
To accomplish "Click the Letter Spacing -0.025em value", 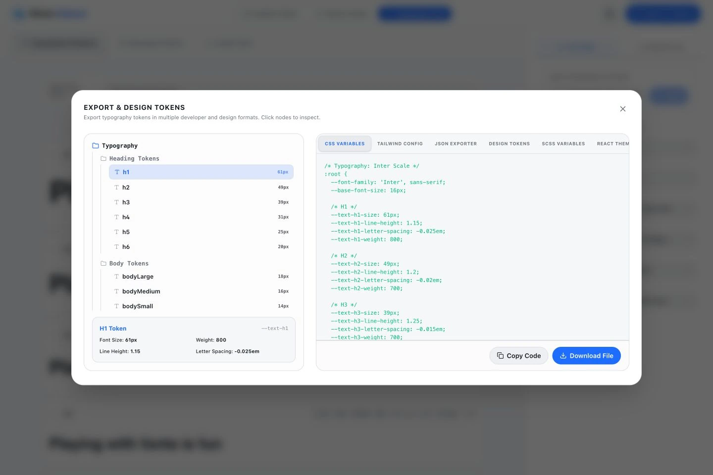I will tap(247, 351).
